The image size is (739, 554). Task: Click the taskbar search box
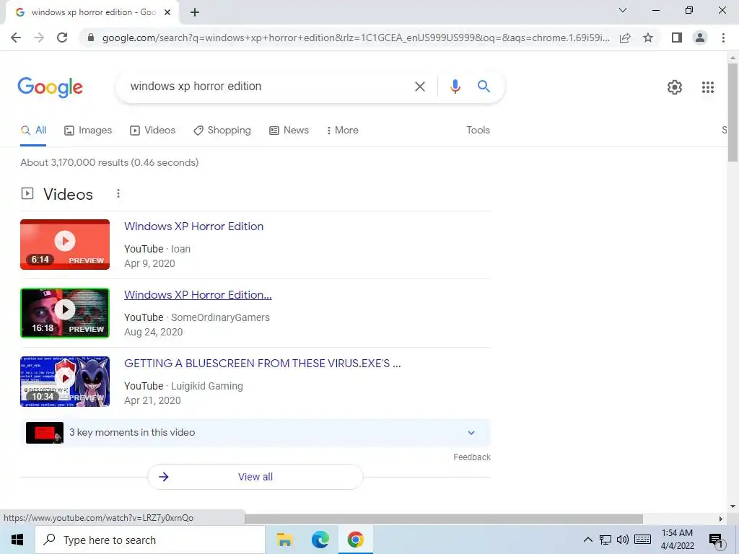(x=150, y=540)
